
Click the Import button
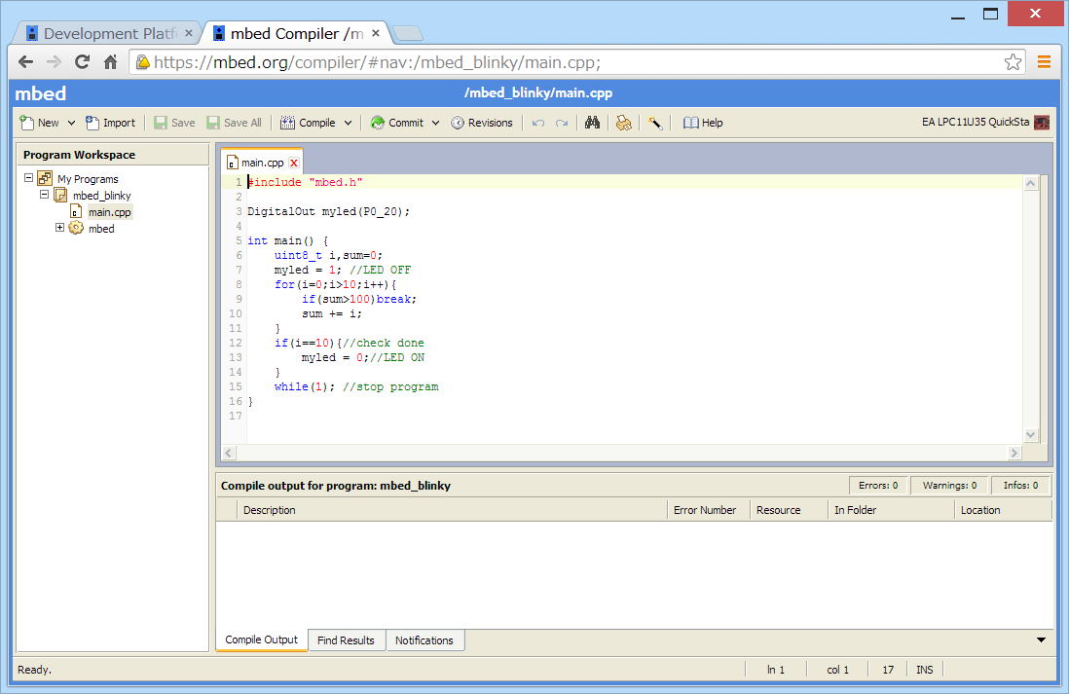point(110,123)
